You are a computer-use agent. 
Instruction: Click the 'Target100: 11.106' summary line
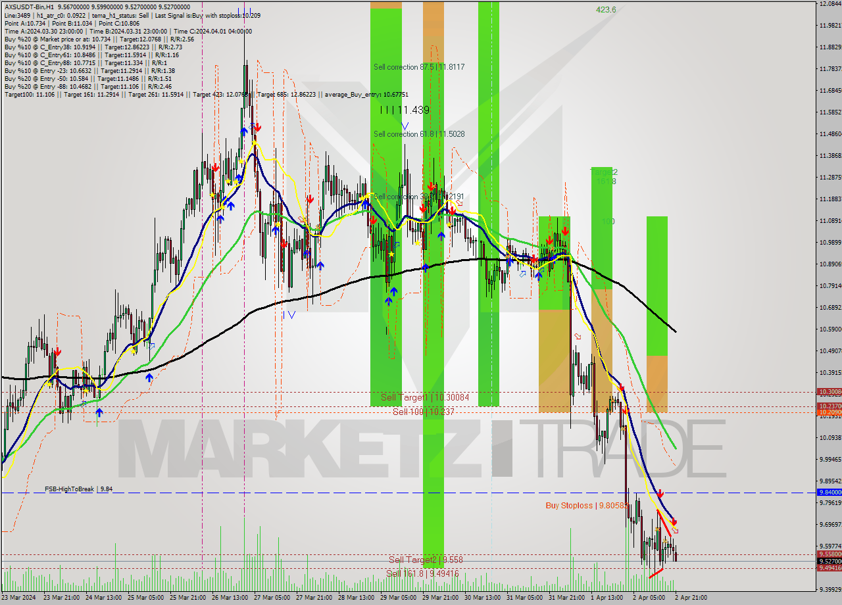(x=207, y=95)
